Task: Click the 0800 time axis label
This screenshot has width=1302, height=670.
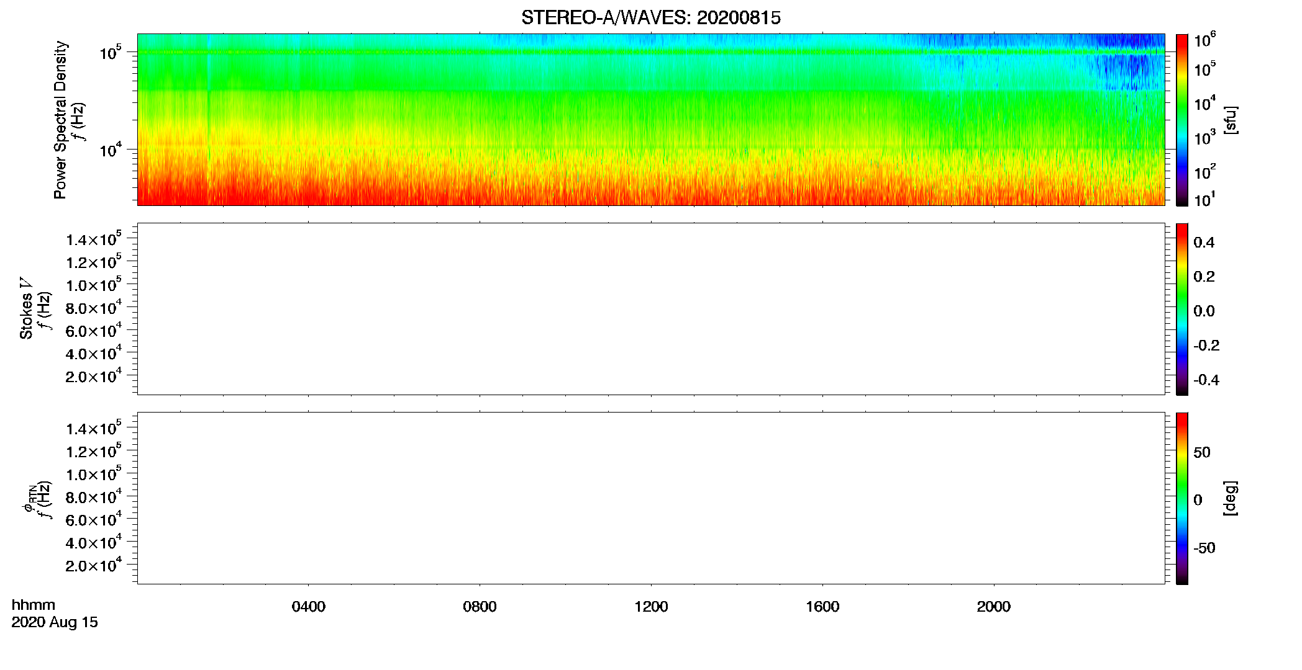Action: point(480,607)
